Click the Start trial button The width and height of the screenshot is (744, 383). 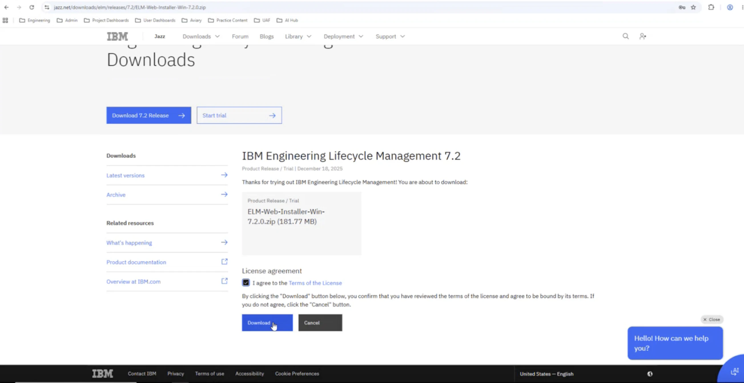pyautogui.click(x=239, y=116)
